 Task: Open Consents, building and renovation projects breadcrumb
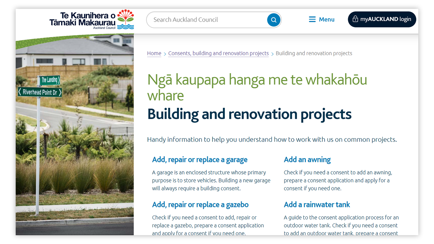pos(218,53)
